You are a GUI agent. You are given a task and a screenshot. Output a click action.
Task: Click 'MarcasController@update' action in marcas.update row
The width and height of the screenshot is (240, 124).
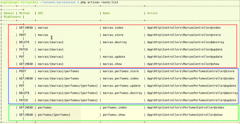click(x=203, y=57)
